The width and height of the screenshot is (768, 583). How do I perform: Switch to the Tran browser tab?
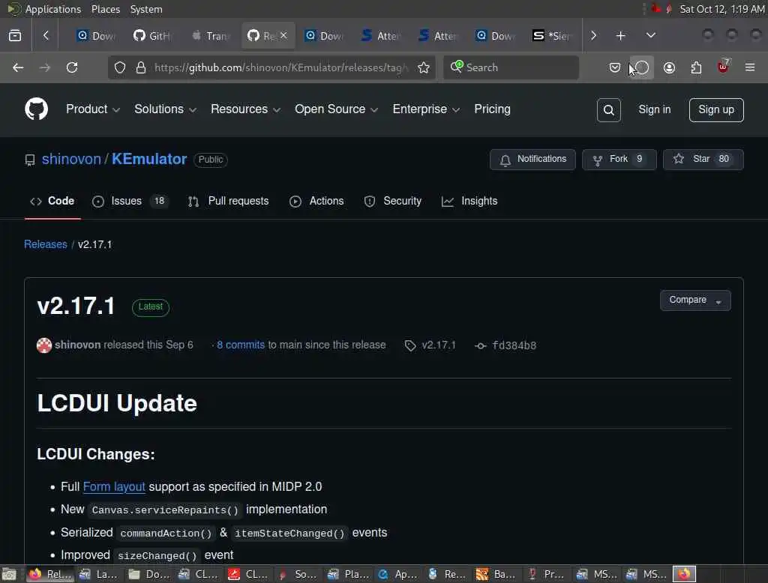pyautogui.click(x=211, y=35)
